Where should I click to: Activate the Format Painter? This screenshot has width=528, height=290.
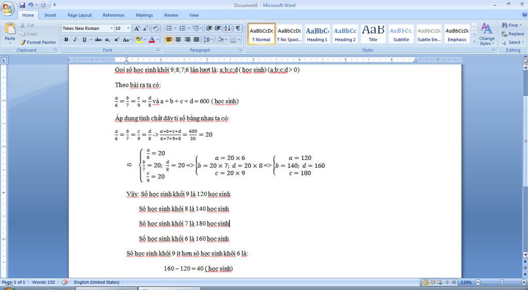click(x=38, y=42)
